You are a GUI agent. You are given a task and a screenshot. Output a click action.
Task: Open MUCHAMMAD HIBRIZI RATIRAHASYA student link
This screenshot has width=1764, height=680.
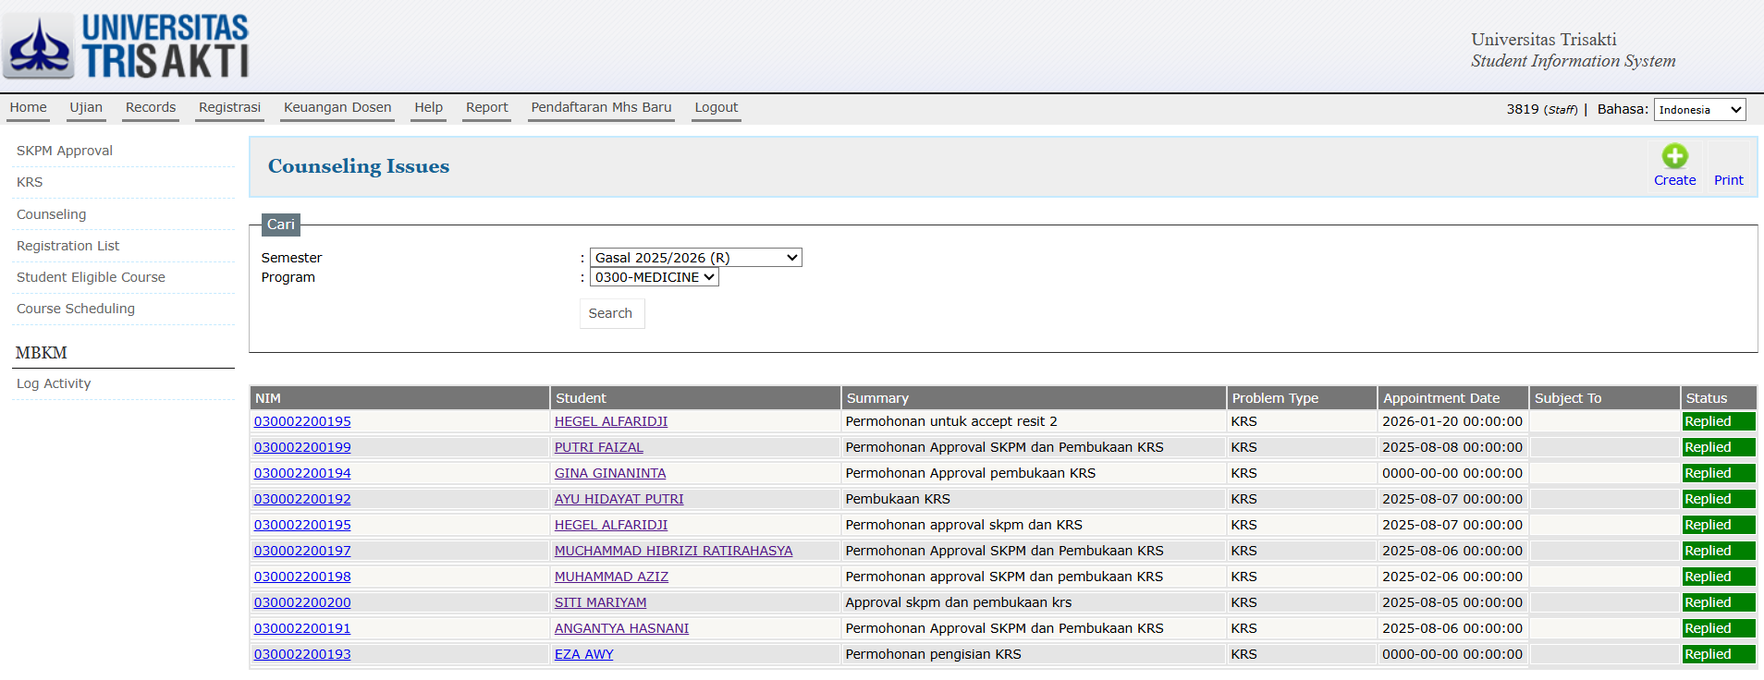click(673, 551)
